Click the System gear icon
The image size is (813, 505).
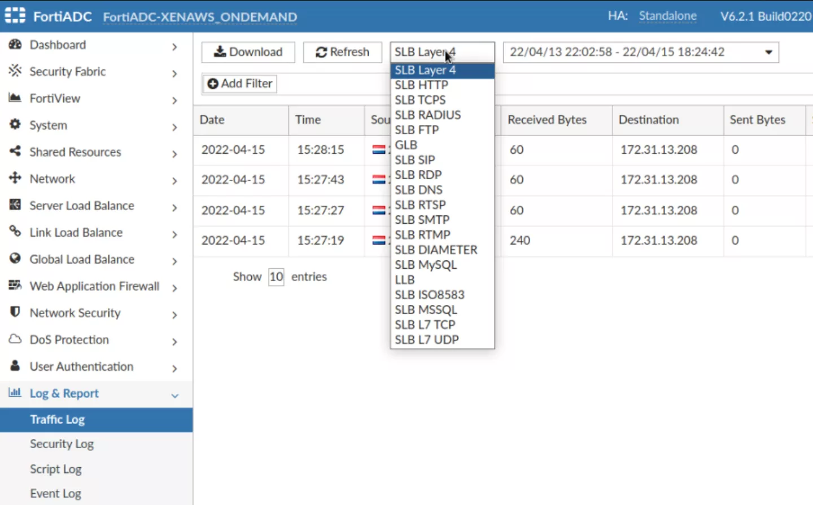[x=15, y=125]
